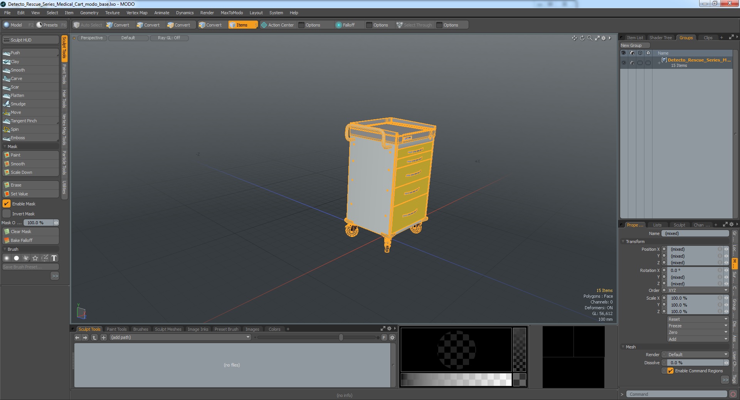This screenshot has width=740, height=400.
Task: Open the Geometry menu
Action: 89,13
